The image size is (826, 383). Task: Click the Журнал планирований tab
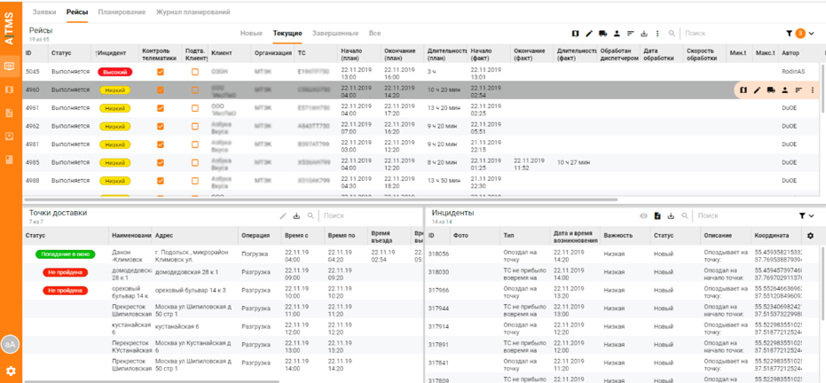point(193,12)
